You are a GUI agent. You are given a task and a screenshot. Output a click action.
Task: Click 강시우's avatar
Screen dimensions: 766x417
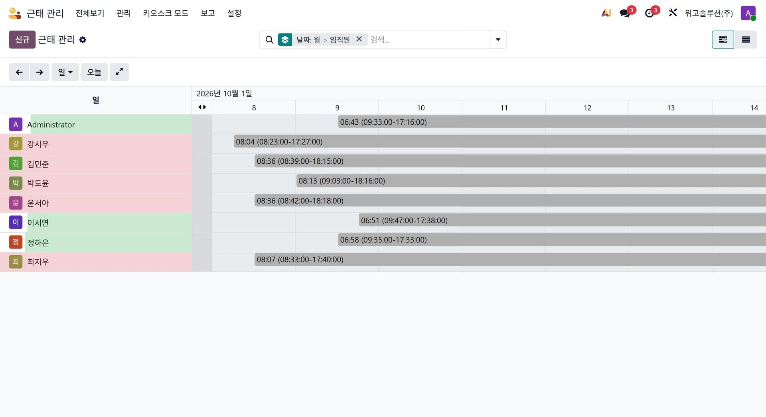[16, 144]
